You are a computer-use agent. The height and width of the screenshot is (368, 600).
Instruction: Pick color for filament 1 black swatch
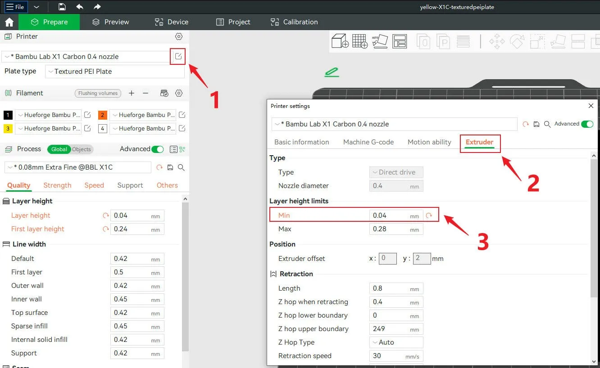pyautogui.click(x=8, y=115)
